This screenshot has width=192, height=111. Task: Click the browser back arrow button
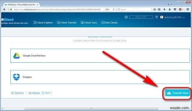click(4, 9)
